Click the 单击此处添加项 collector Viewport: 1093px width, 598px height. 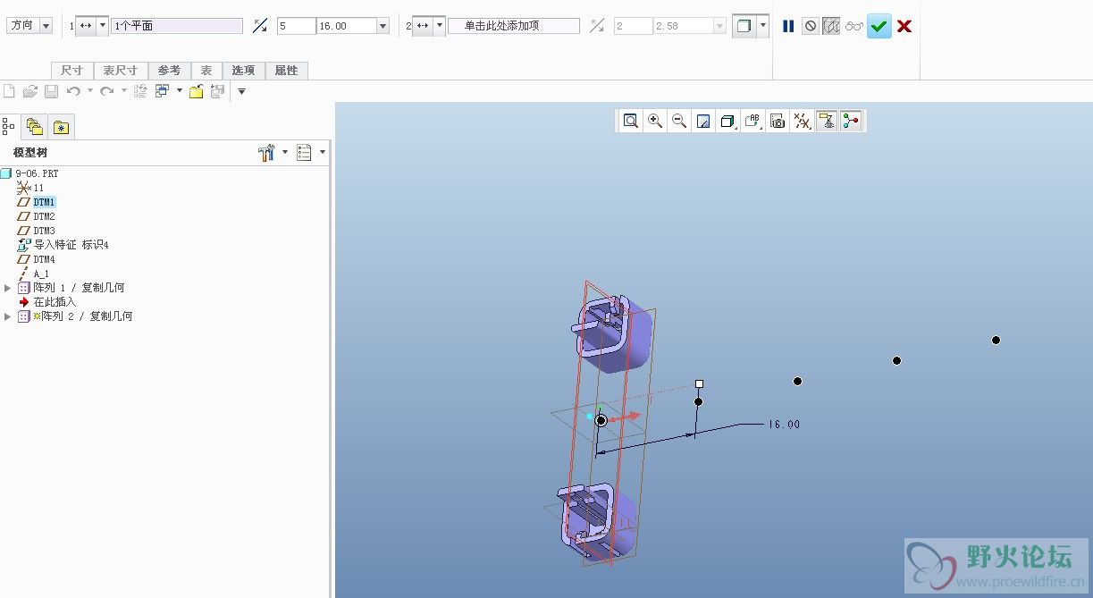click(x=514, y=26)
